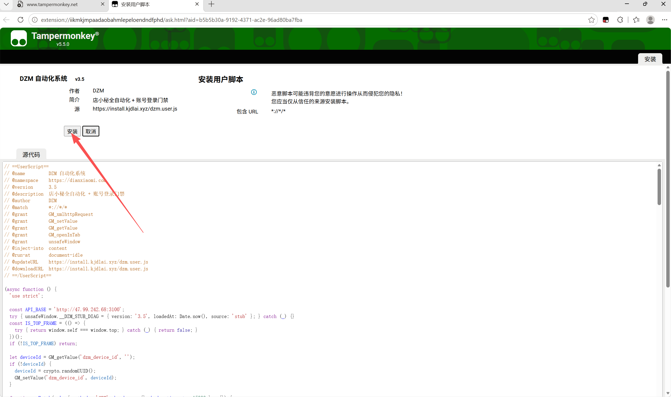Click the description 店小秘全自动化 + 账号登录门禁
The height and width of the screenshot is (397, 671).
tap(130, 100)
